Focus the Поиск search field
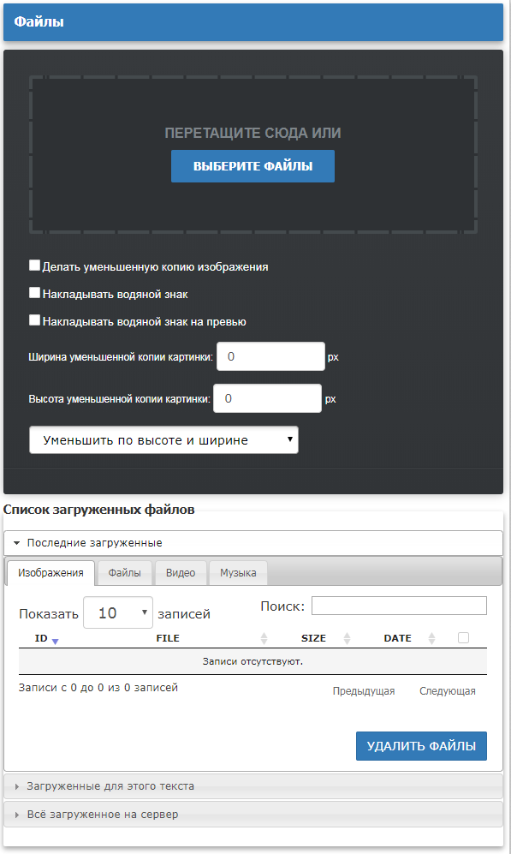Viewport: 511px width, 854px height. pos(399,606)
